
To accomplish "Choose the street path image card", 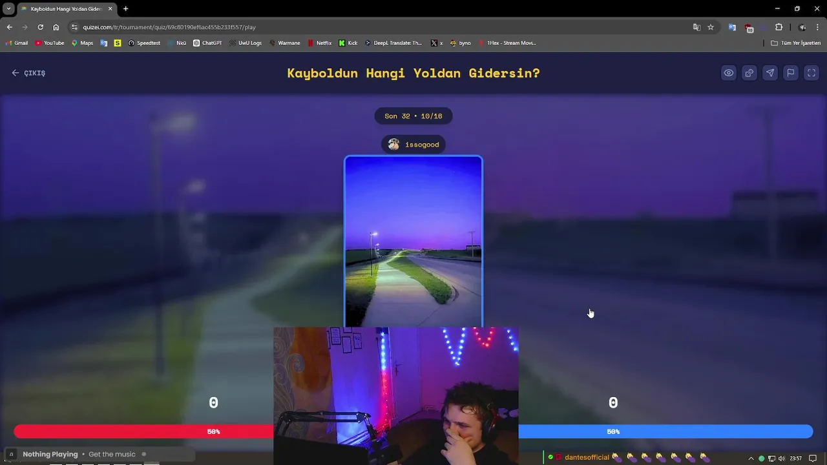I will tap(413, 242).
